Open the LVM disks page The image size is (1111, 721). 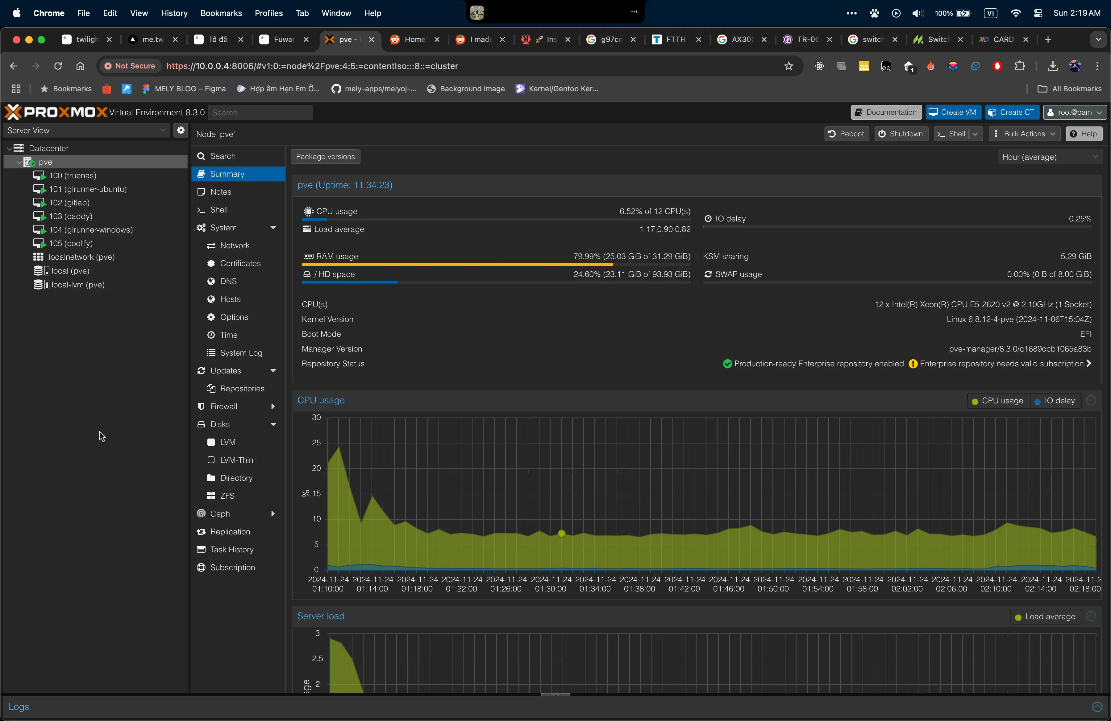pos(238,442)
